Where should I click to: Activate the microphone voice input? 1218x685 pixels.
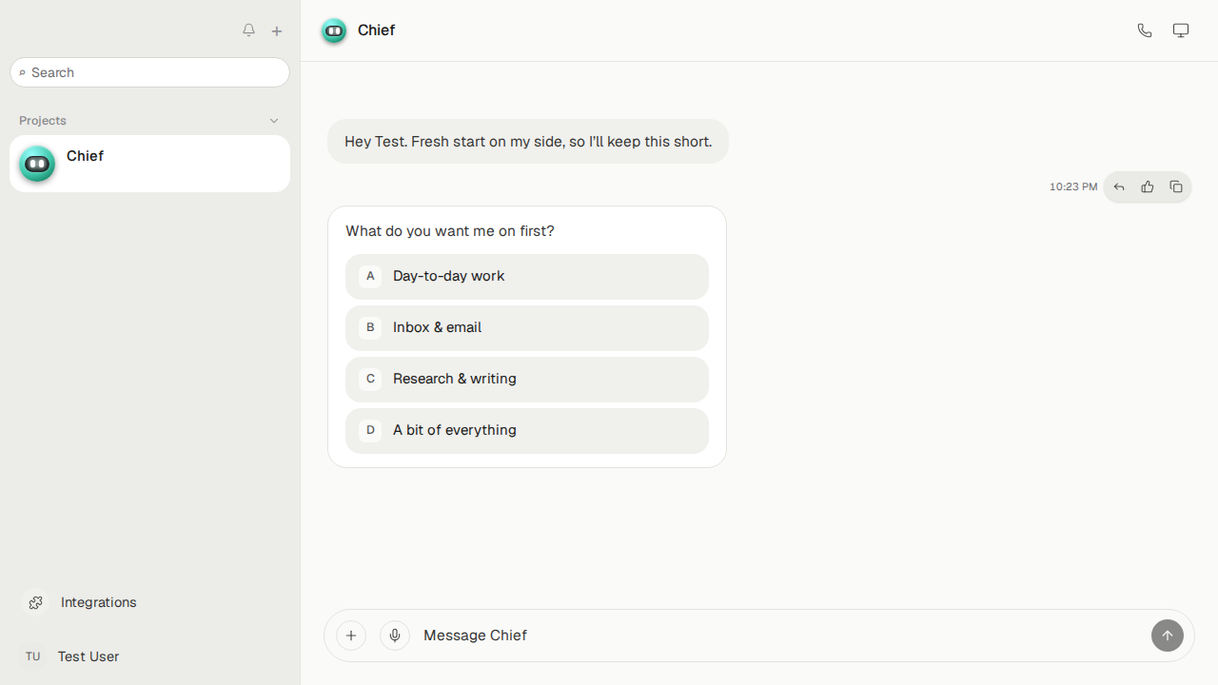pos(395,636)
